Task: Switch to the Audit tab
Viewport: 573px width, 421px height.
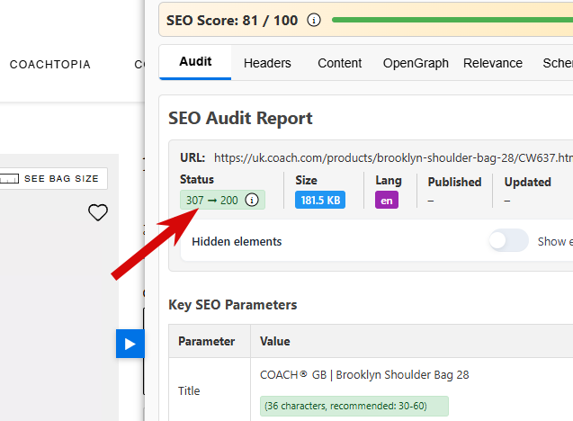Action: point(195,63)
